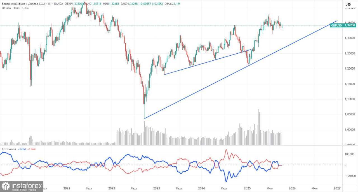Click the CoT-Buschi indicator label
Viewport: 358px width, 192px height.
coord(9,149)
